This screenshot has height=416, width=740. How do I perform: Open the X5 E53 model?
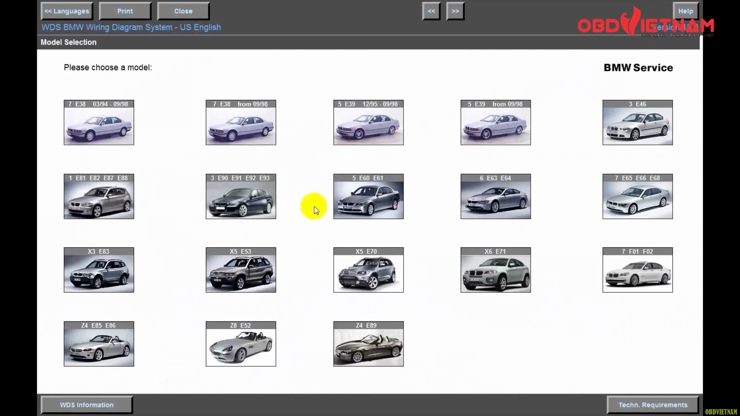click(x=241, y=270)
